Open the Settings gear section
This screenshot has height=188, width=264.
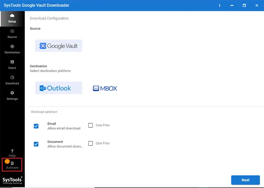(x=12, y=96)
